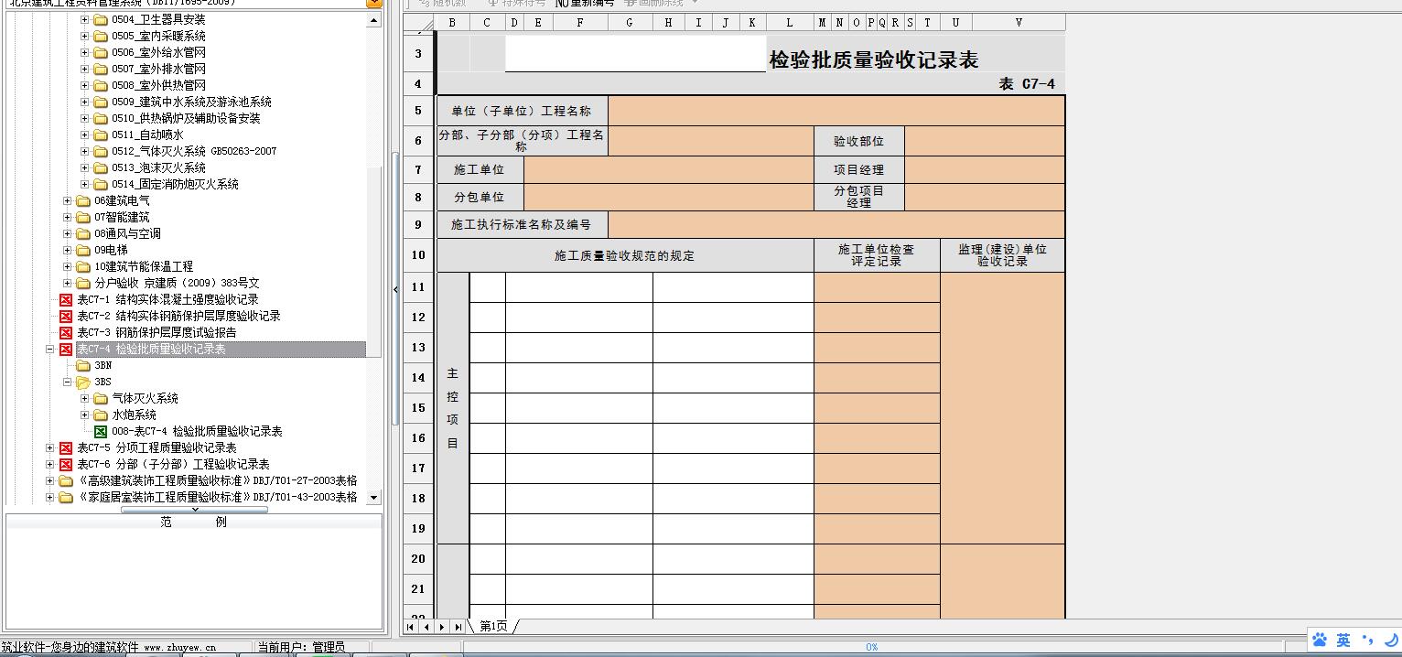Jump to the first sheet using the navigation arrow
1402x657 pixels.
(x=411, y=627)
